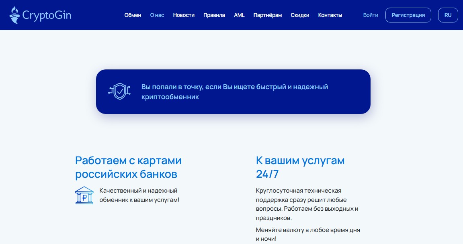Select AML in the navigation bar
The height and width of the screenshot is (244, 463).
[239, 15]
